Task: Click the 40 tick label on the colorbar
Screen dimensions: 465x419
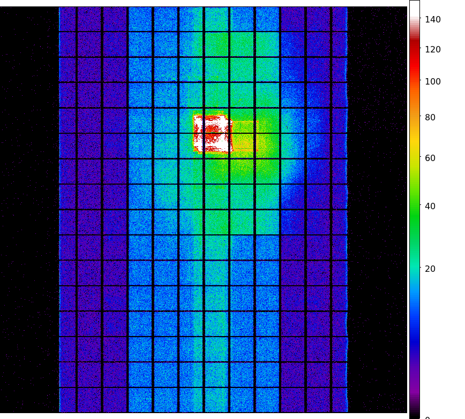Action: click(x=430, y=207)
